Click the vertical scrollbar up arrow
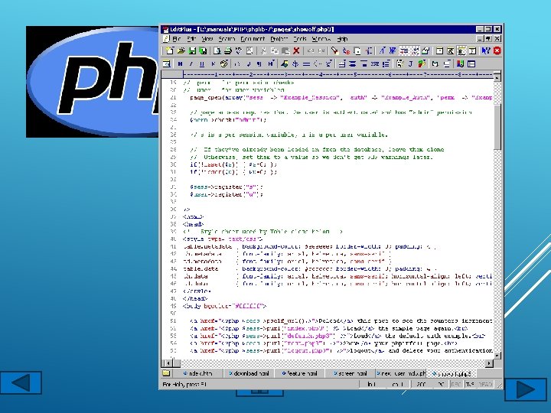Viewport: 551px width, 413px height. (x=497, y=77)
